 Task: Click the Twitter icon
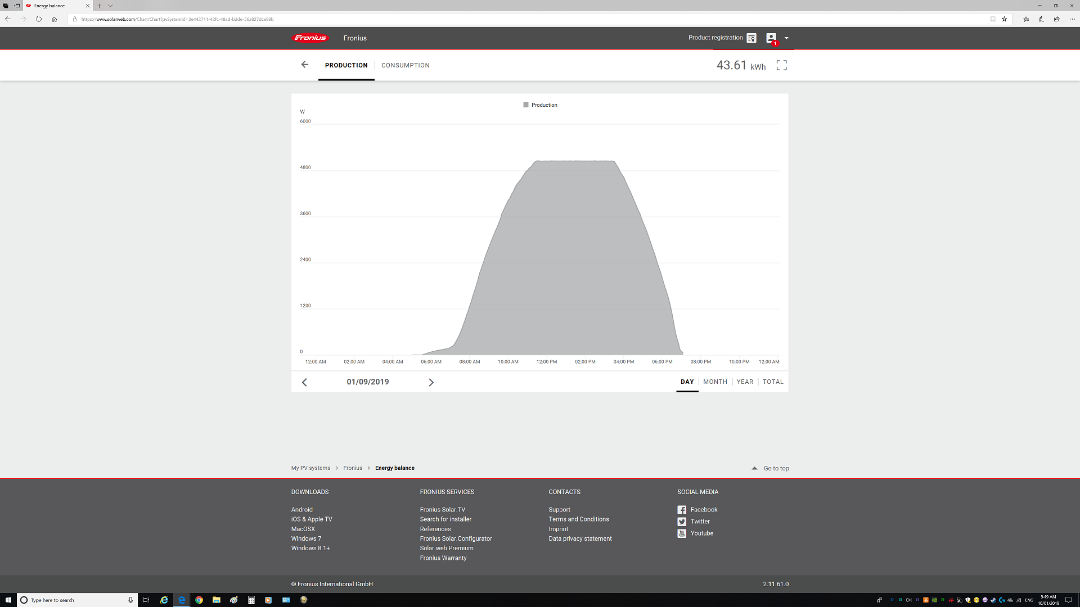(x=682, y=522)
